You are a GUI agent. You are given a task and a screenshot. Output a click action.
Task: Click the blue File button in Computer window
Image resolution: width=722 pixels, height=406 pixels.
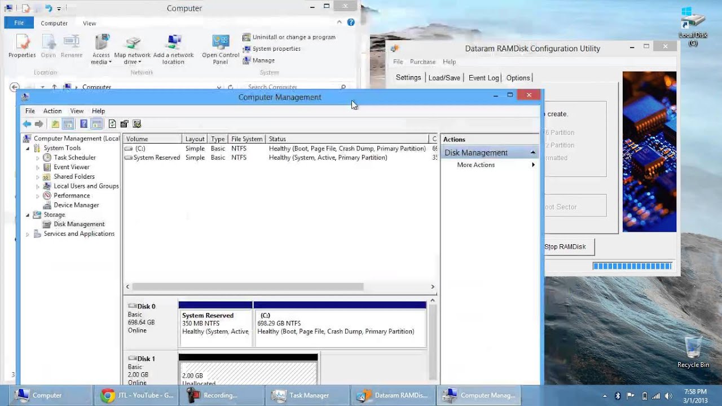[19, 23]
